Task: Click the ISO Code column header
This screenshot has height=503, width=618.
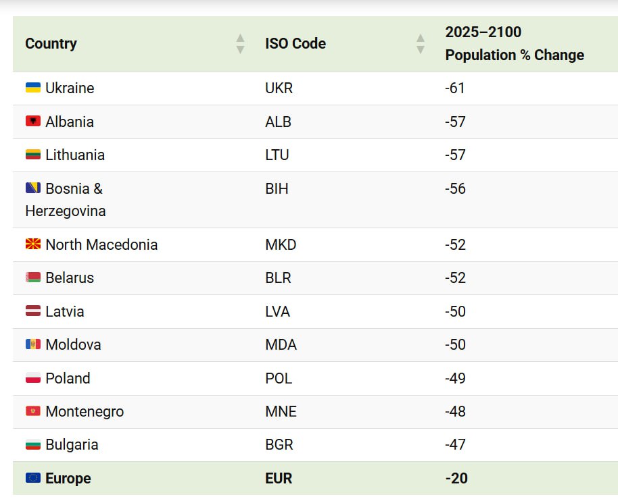Action: (x=295, y=44)
